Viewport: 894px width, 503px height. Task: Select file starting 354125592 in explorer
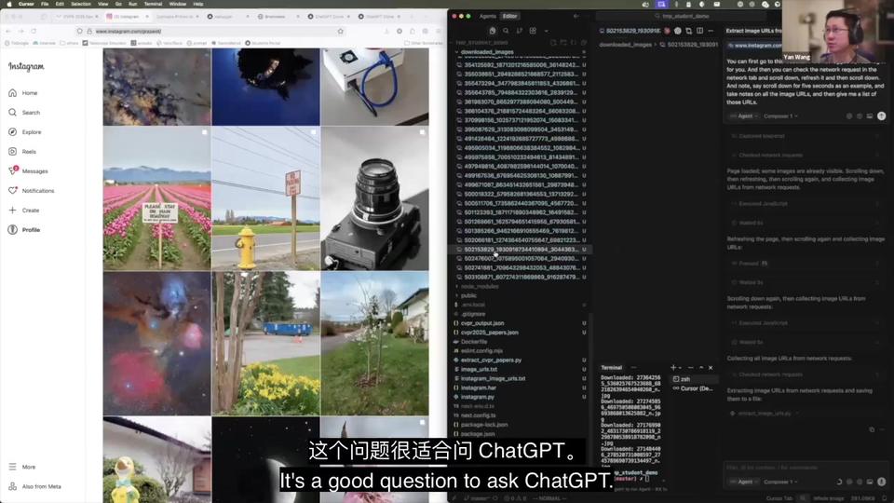[520, 65]
